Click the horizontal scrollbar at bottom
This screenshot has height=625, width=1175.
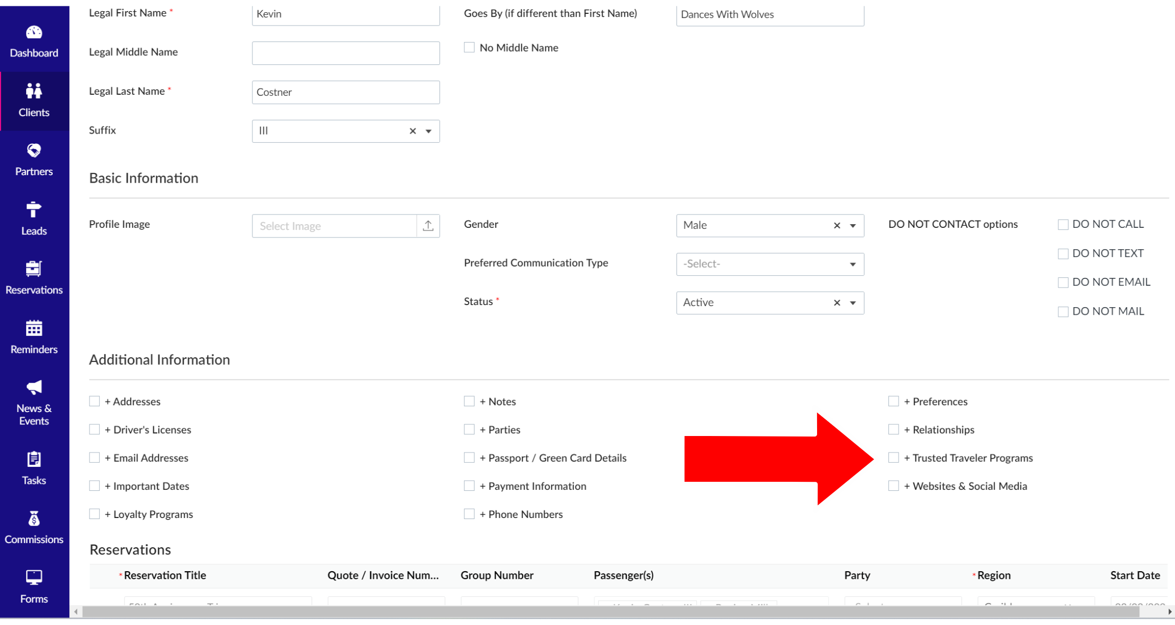610,612
